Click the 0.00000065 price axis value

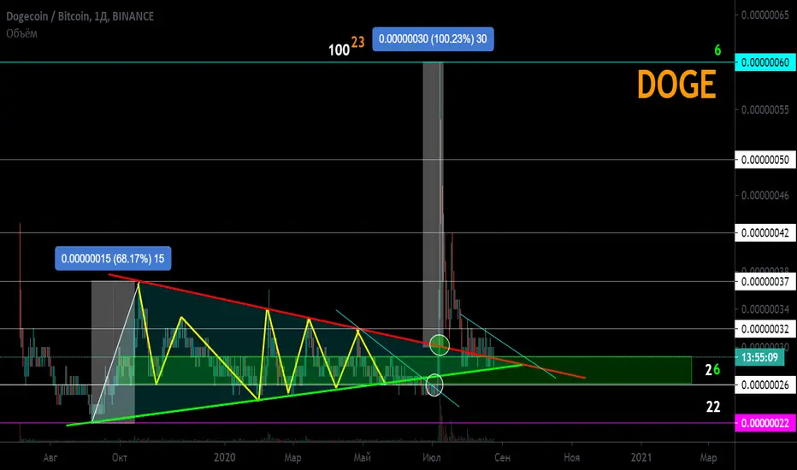(x=765, y=15)
